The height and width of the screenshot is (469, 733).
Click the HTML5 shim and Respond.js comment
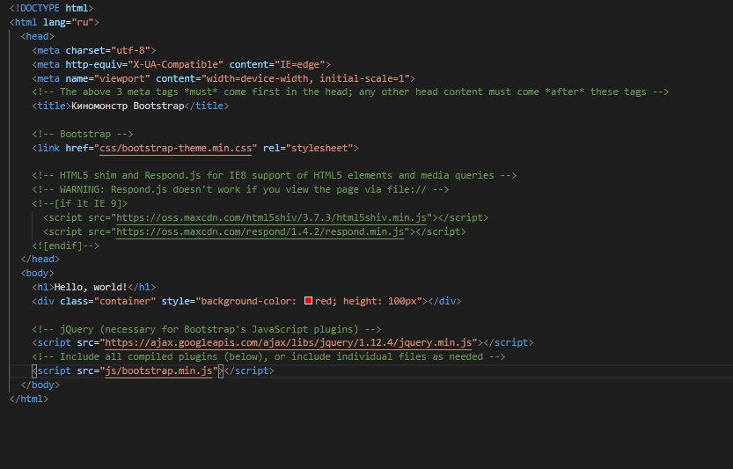(x=275, y=175)
